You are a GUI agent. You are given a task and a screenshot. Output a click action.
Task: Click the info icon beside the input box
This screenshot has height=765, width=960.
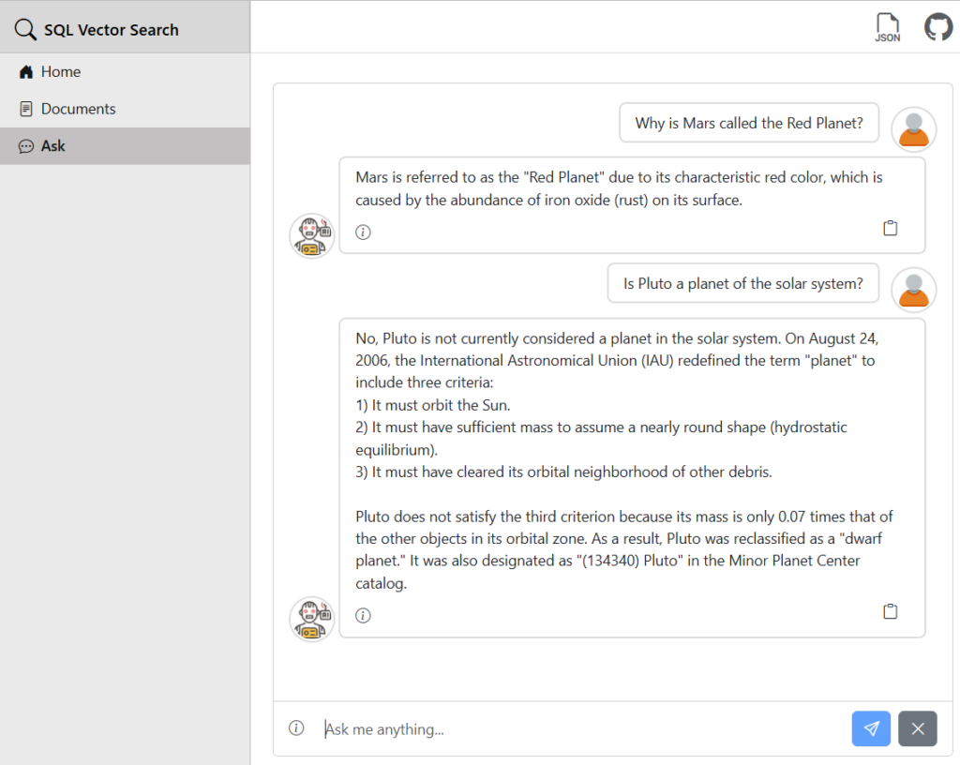[296, 727]
